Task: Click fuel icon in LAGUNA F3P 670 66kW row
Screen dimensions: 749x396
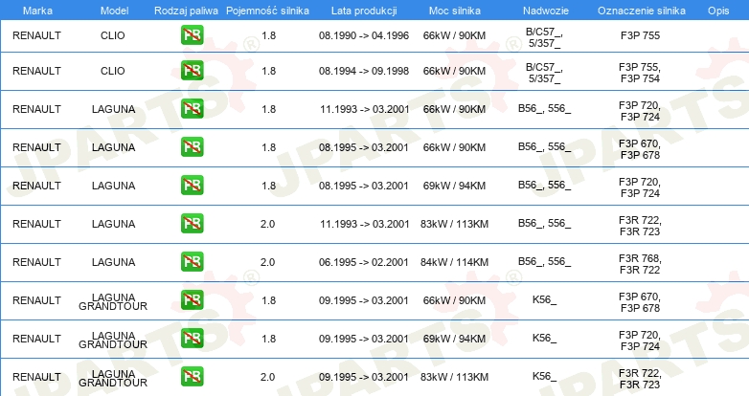Action: click(192, 146)
